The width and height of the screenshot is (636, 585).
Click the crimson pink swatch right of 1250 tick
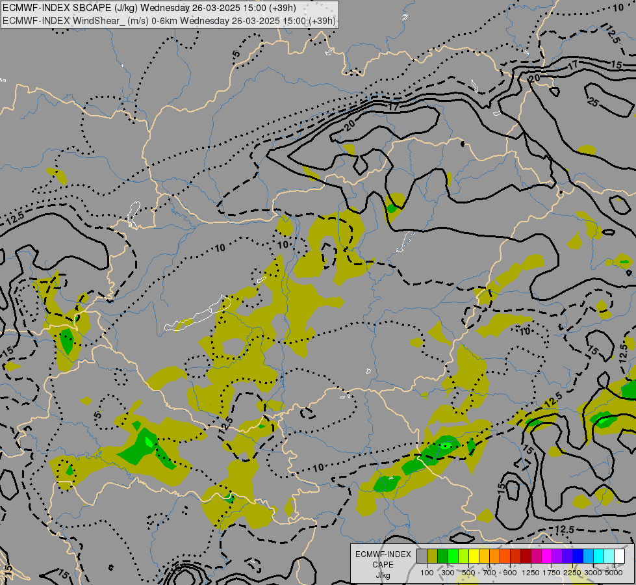tap(536, 556)
